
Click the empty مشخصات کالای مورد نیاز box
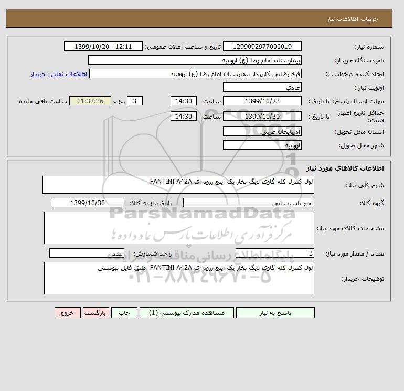tap(179, 228)
